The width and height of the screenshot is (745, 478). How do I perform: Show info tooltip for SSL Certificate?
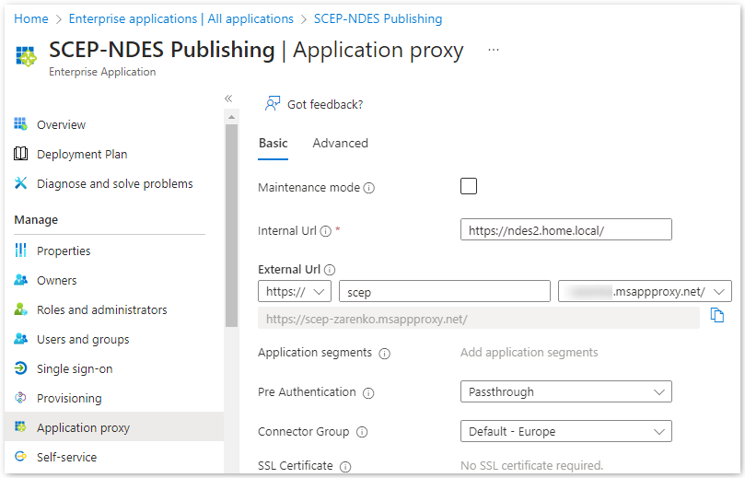pos(345,467)
